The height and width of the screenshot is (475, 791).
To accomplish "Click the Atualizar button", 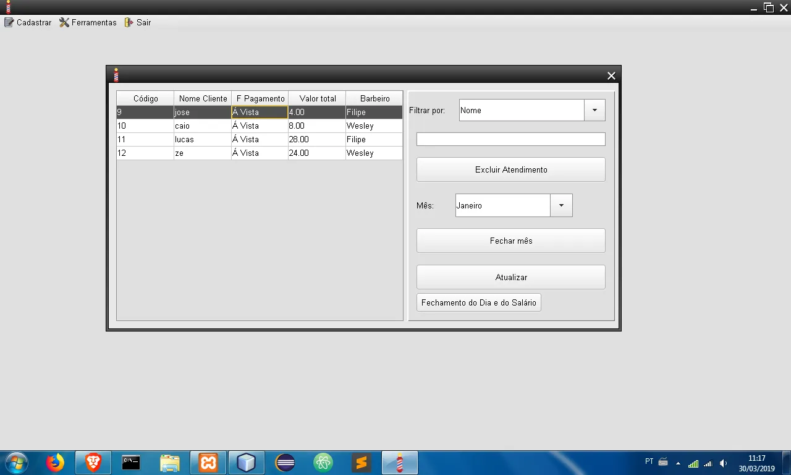I will 511,277.
